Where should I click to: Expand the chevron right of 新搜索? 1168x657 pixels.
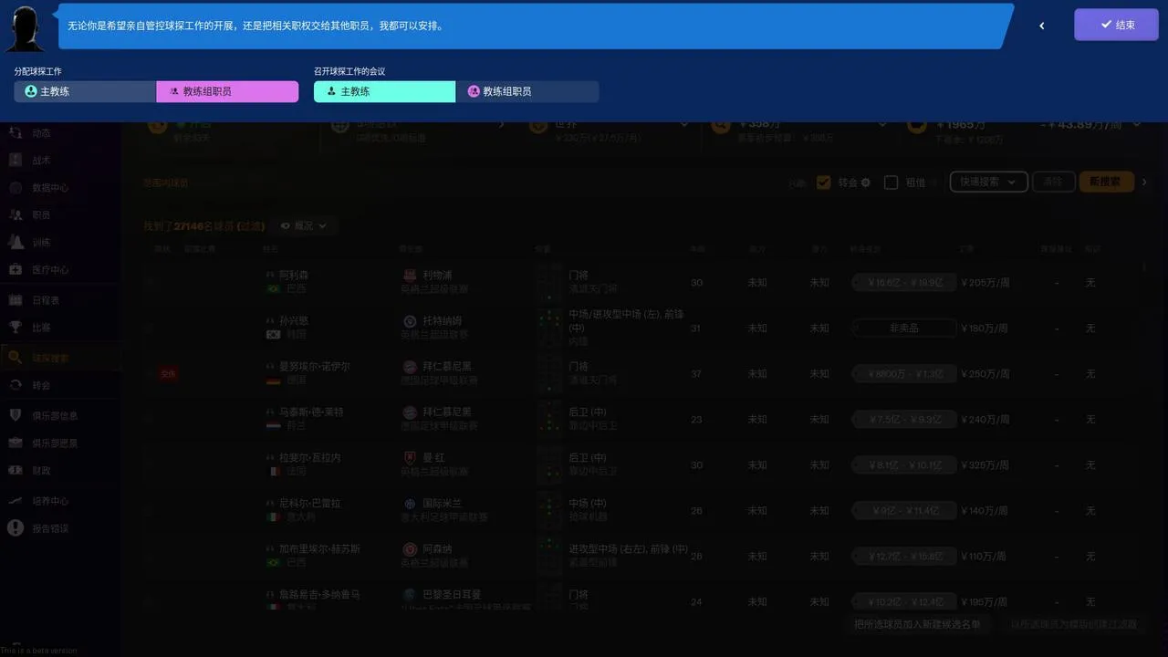click(x=1145, y=182)
